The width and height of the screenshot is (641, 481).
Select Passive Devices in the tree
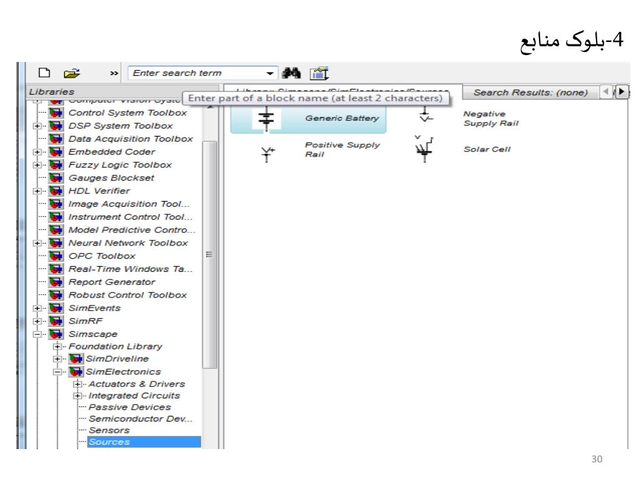130,407
